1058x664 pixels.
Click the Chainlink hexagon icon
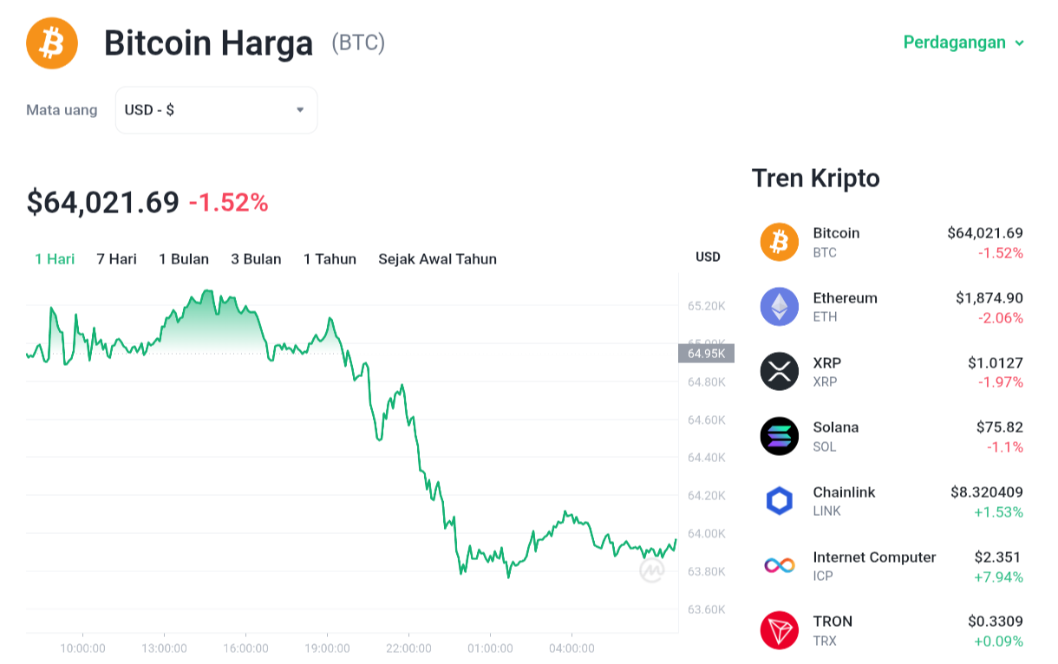pyautogui.click(x=780, y=501)
